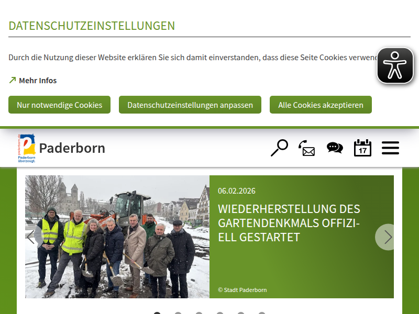Click the magnifying glass search icon
The image size is (419, 314).
(x=279, y=148)
